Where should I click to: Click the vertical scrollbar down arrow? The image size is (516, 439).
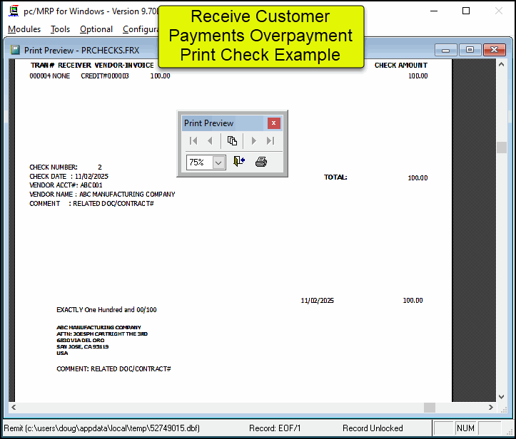[x=502, y=396]
